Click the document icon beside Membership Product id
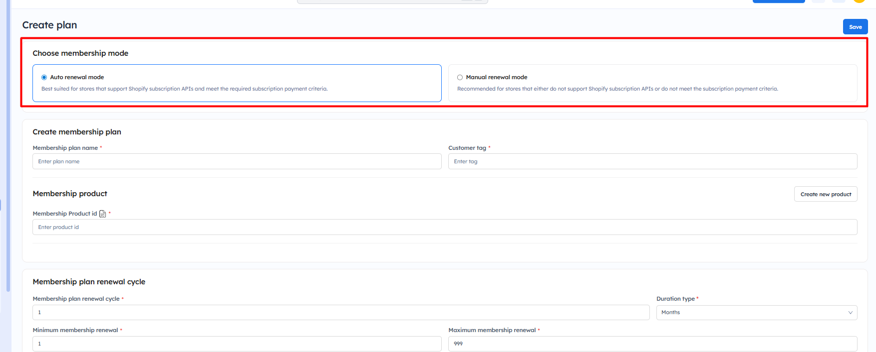The width and height of the screenshot is (876, 352). click(103, 214)
